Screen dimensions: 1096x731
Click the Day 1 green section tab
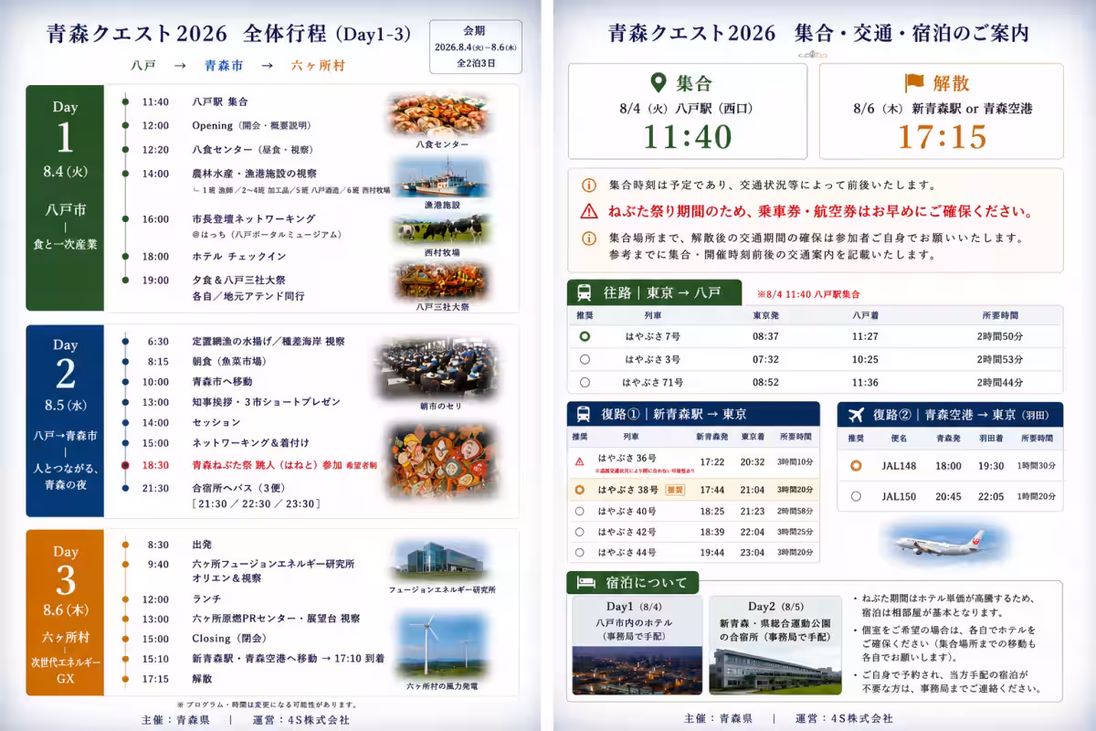tap(65, 198)
